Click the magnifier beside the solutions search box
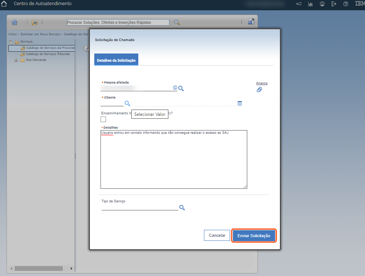This screenshot has width=365, height=276. click(177, 22)
